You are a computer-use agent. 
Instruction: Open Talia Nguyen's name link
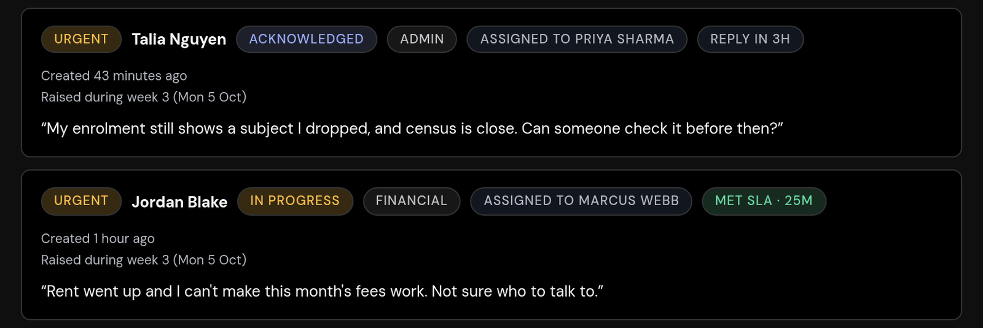coord(179,39)
